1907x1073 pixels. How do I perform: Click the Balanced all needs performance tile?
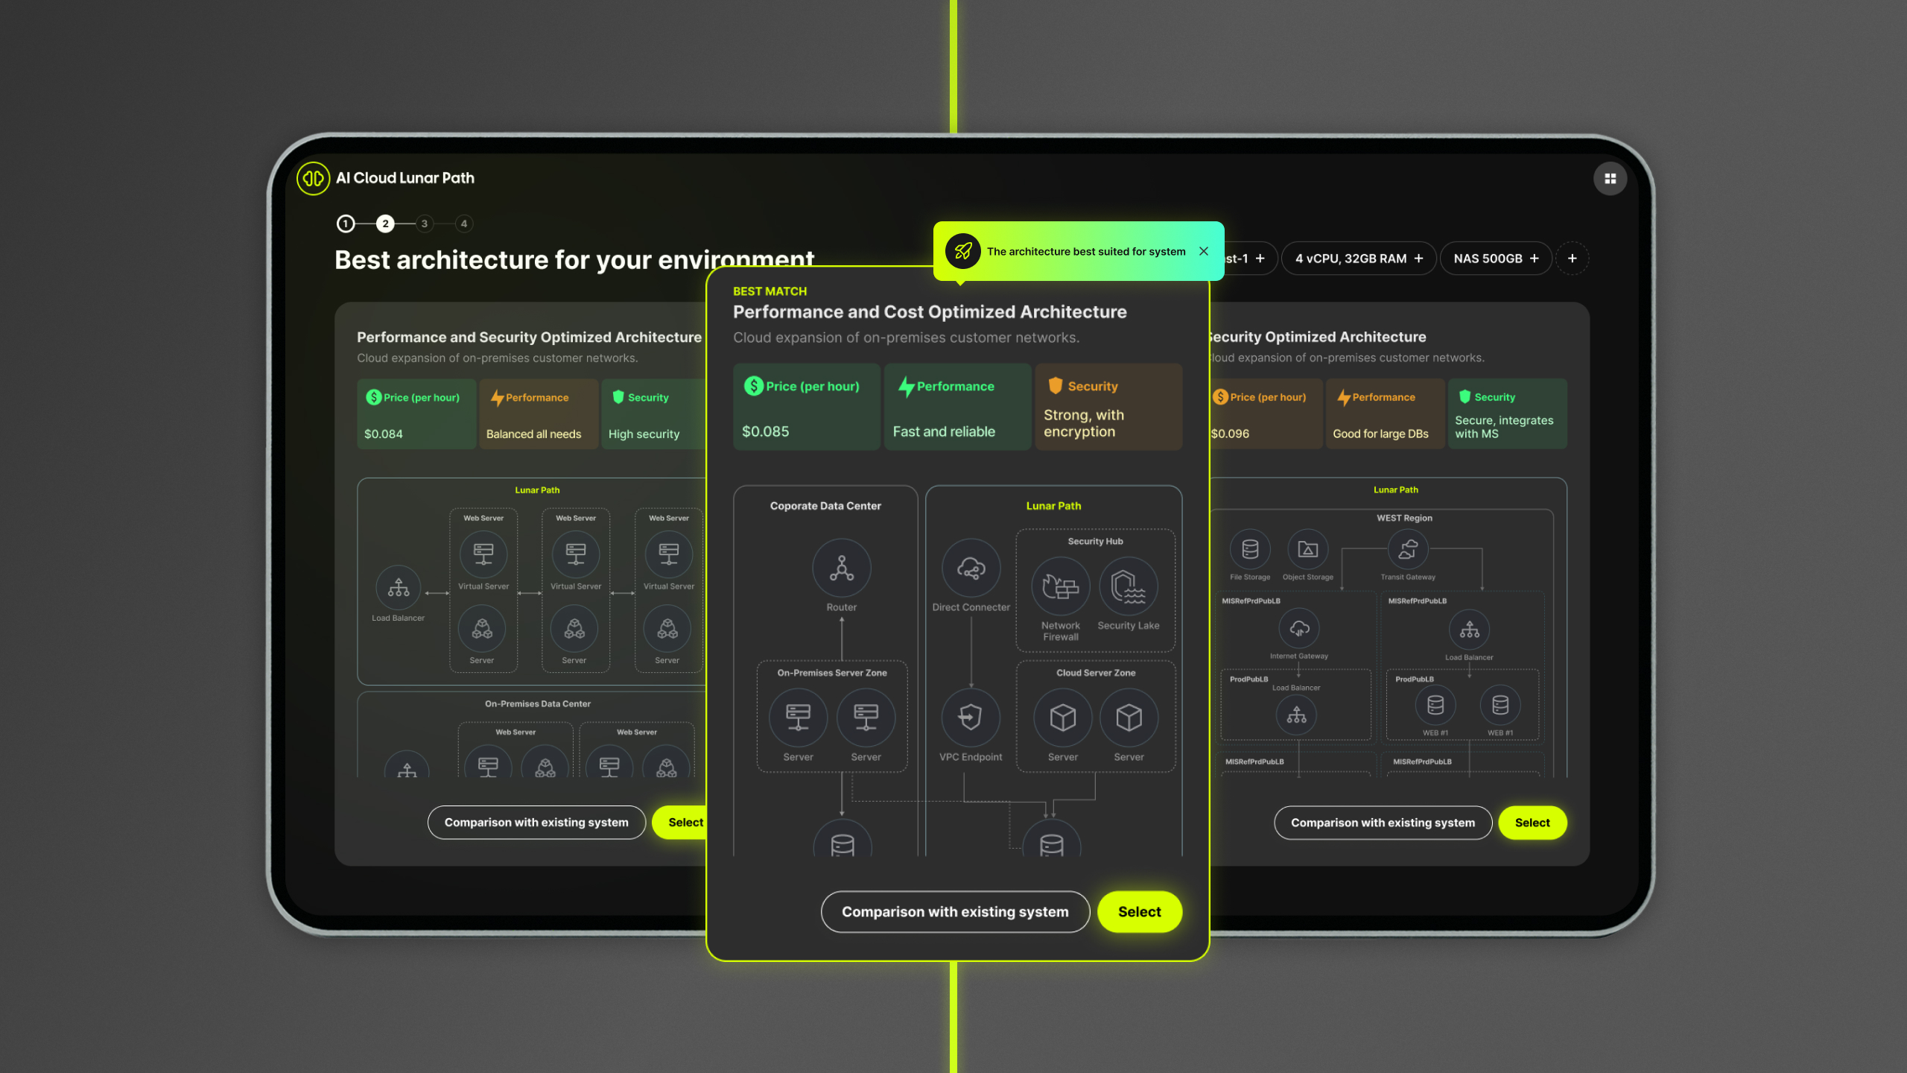coord(539,414)
